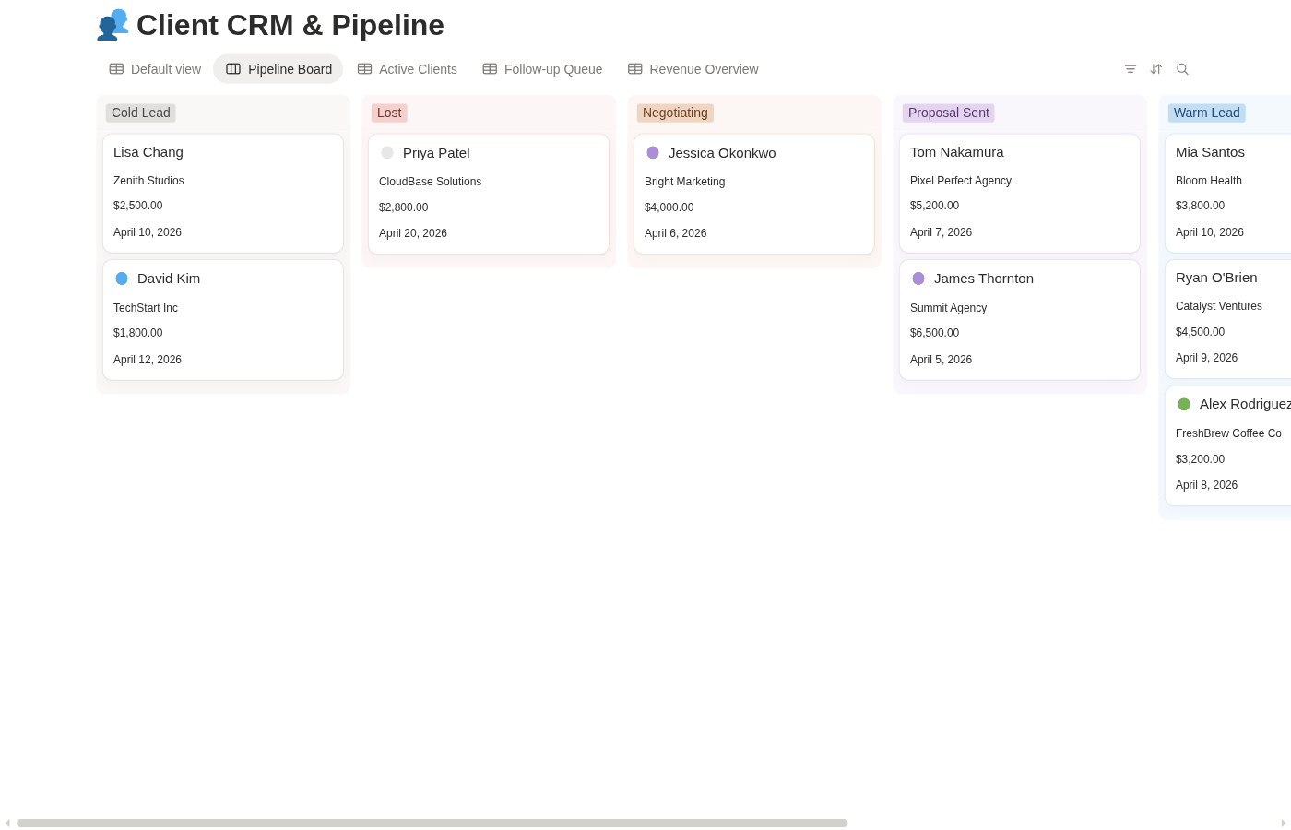Switch to the Follow-up Queue view
This screenshot has width=1291, height=830.
coord(552,69)
